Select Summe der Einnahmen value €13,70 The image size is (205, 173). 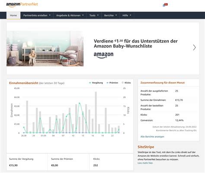click(179, 100)
